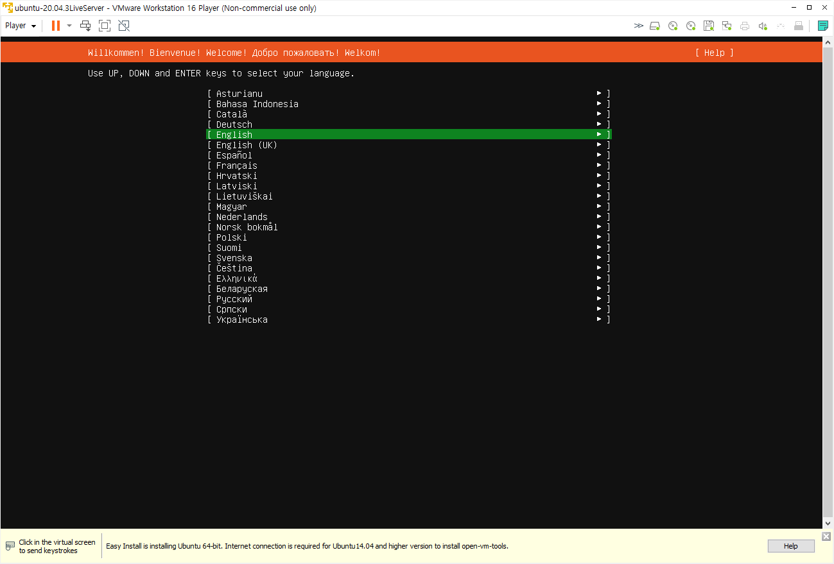Screen dimensions: 834x564
Task: Click the VMware icon in the title bar
Action: pos(7,8)
